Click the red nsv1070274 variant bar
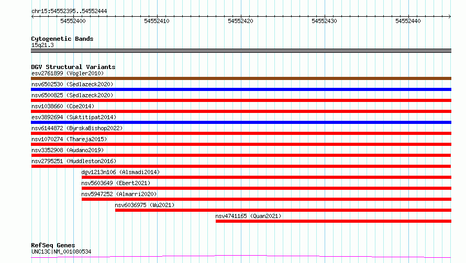466x263 pixels. pyautogui.click(x=241, y=144)
